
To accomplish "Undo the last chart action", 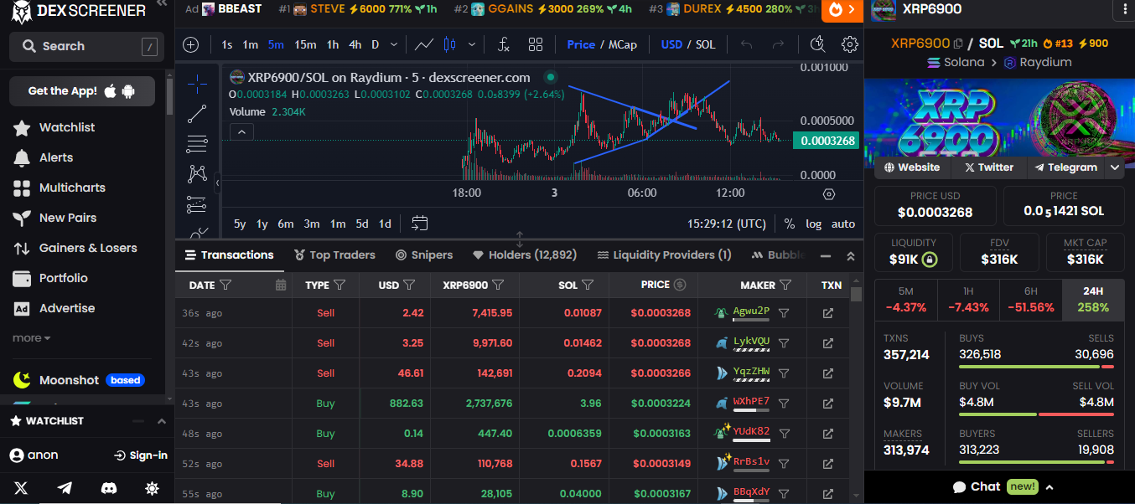I will [x=747, y=44].
